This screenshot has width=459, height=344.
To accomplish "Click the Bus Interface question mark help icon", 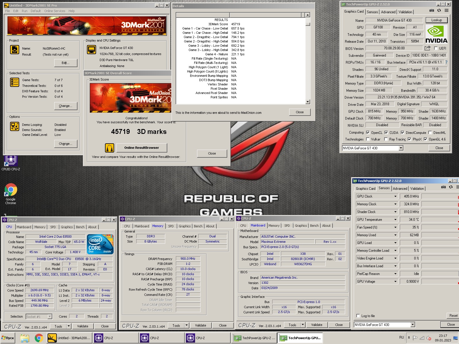I will click(x=446, y=62).
